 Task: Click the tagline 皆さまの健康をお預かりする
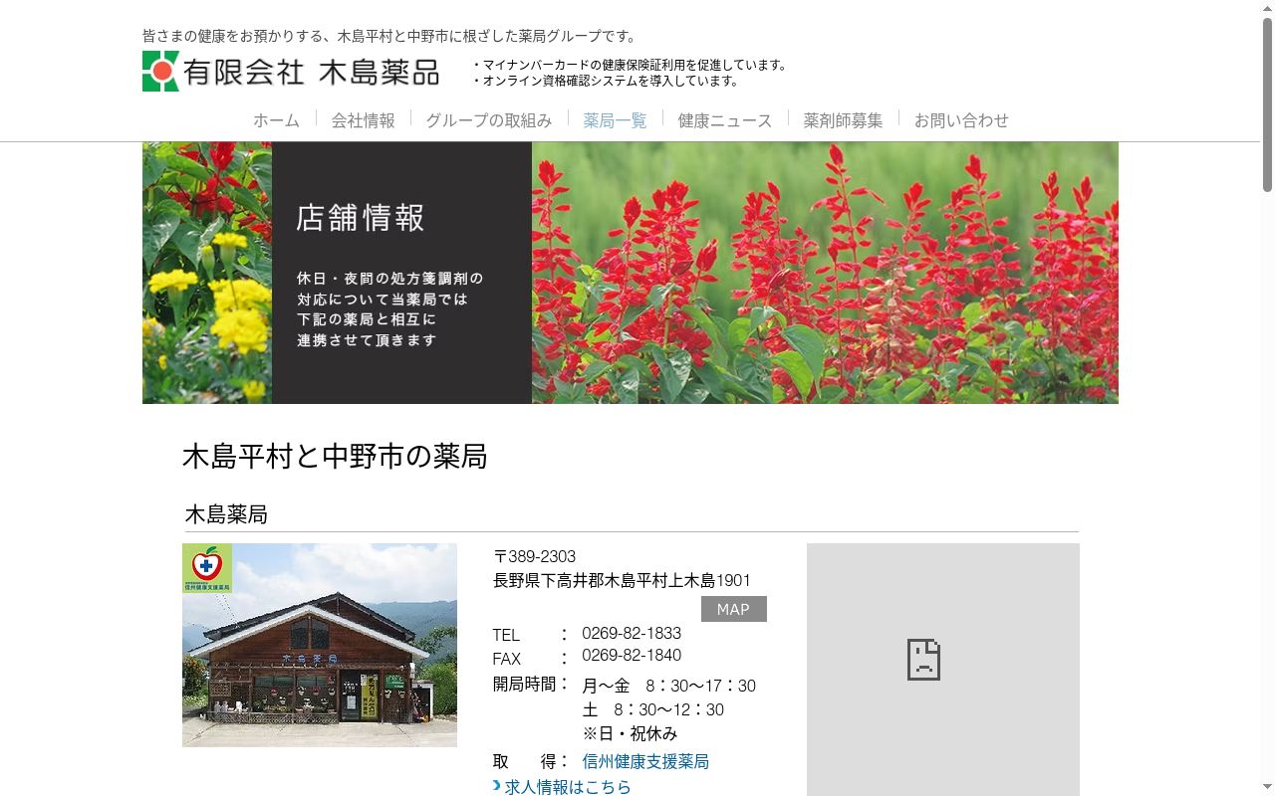pyautogui.click(x=390, y=36)
